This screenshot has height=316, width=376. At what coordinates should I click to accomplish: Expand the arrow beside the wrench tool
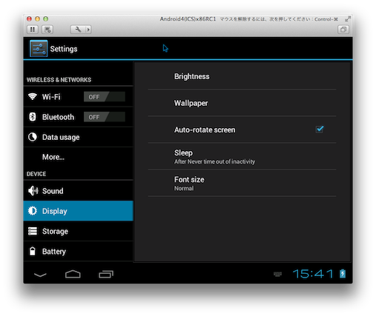[x=88, y=30]
